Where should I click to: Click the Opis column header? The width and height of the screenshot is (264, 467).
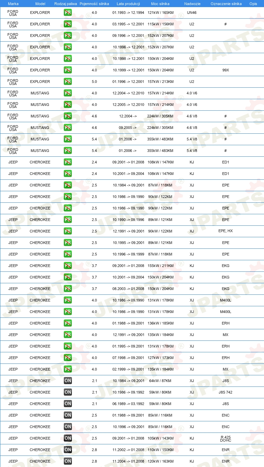click(253, 4)
